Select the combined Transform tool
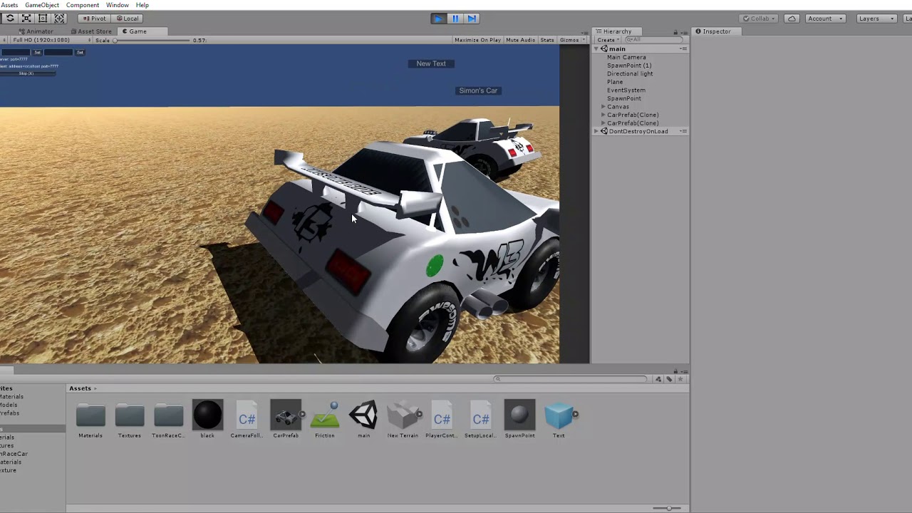912x513 pixels. pos(60,19)
